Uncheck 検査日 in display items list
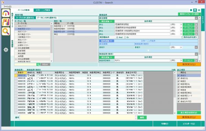This screenshot has width=206, height=131. pyautogui.click(x=179, y=81)
